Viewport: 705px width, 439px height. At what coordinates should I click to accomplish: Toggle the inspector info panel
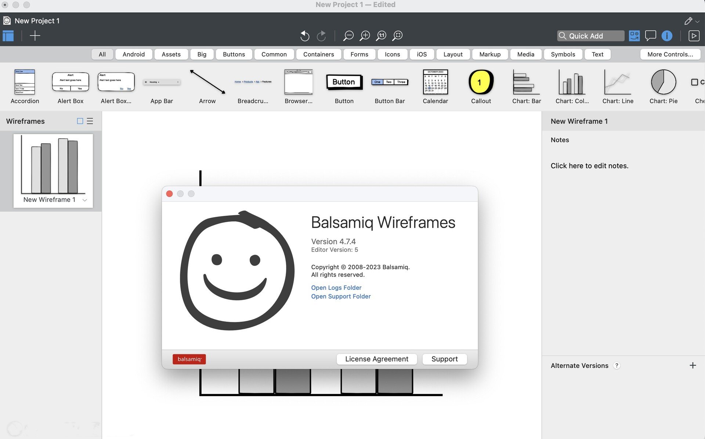(667, 36)
